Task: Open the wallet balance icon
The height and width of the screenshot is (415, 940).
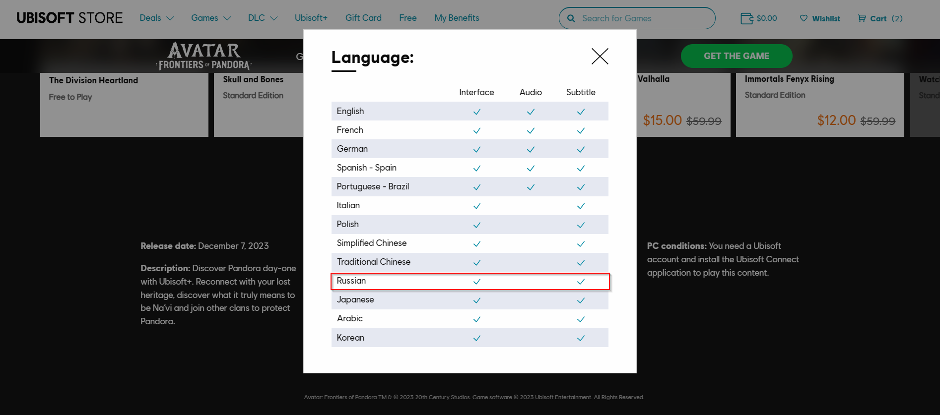Action: click(746, 18)
